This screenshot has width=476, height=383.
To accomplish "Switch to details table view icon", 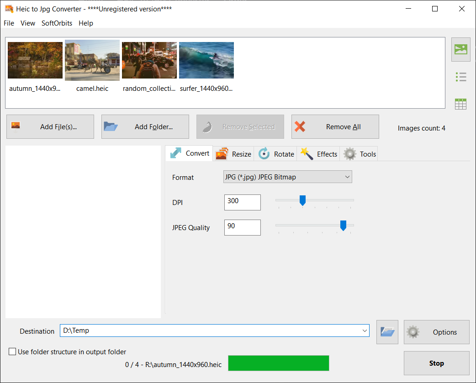I will click(461, 104).
